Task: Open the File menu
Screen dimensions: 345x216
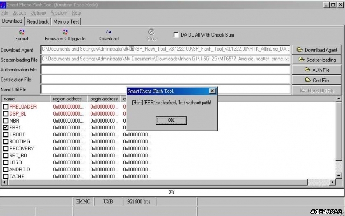Action: (4, 13)
